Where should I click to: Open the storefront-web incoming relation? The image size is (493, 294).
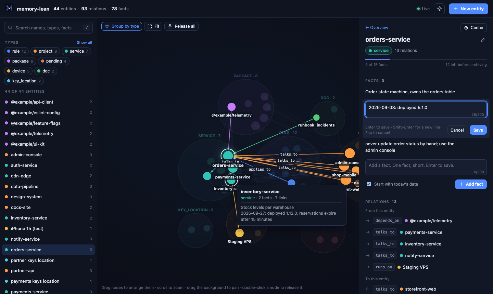pyautogui.click(x=420, y=289)
